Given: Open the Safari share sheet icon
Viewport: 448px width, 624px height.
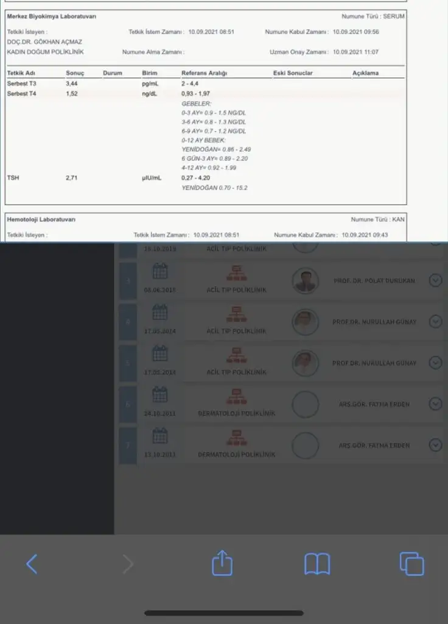Looking at the screenshot, I should pos(222,563).
